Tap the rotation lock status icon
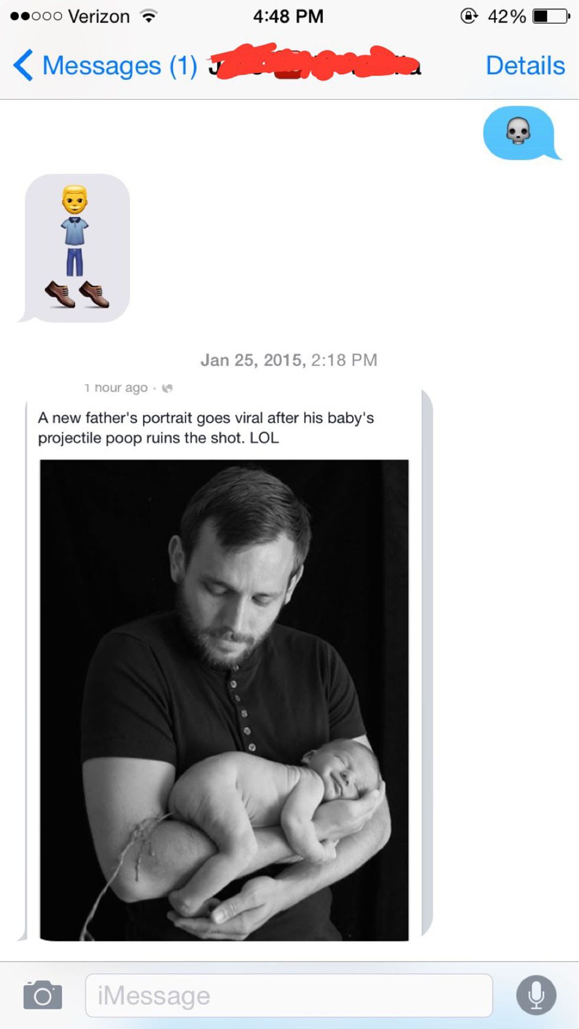The height and width of the screenshot is (1029, 579). tap(469, 16)
